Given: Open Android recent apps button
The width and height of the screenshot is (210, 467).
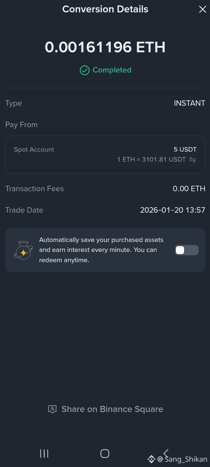Looking at the screenshot, I should (44, 453).
